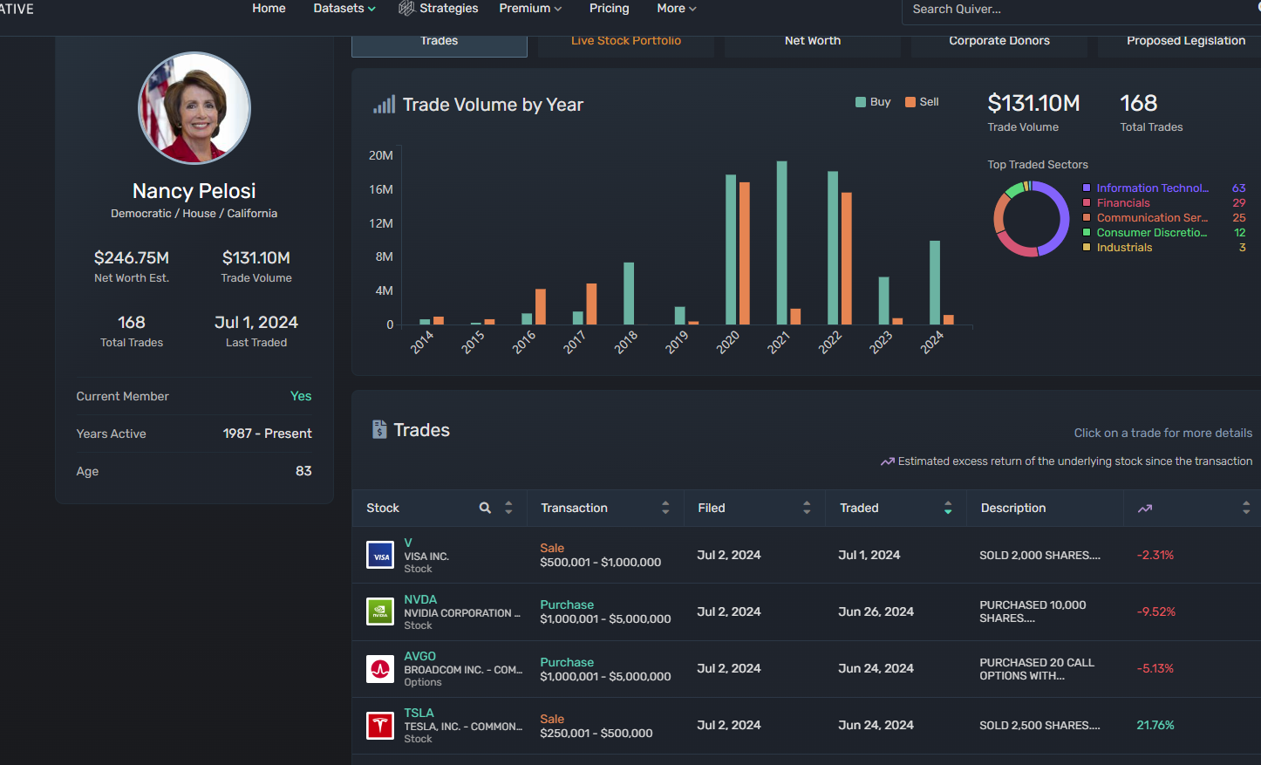Select the Financials sector label
This screenshot has height=765, width=1261.
(1123, 203)
